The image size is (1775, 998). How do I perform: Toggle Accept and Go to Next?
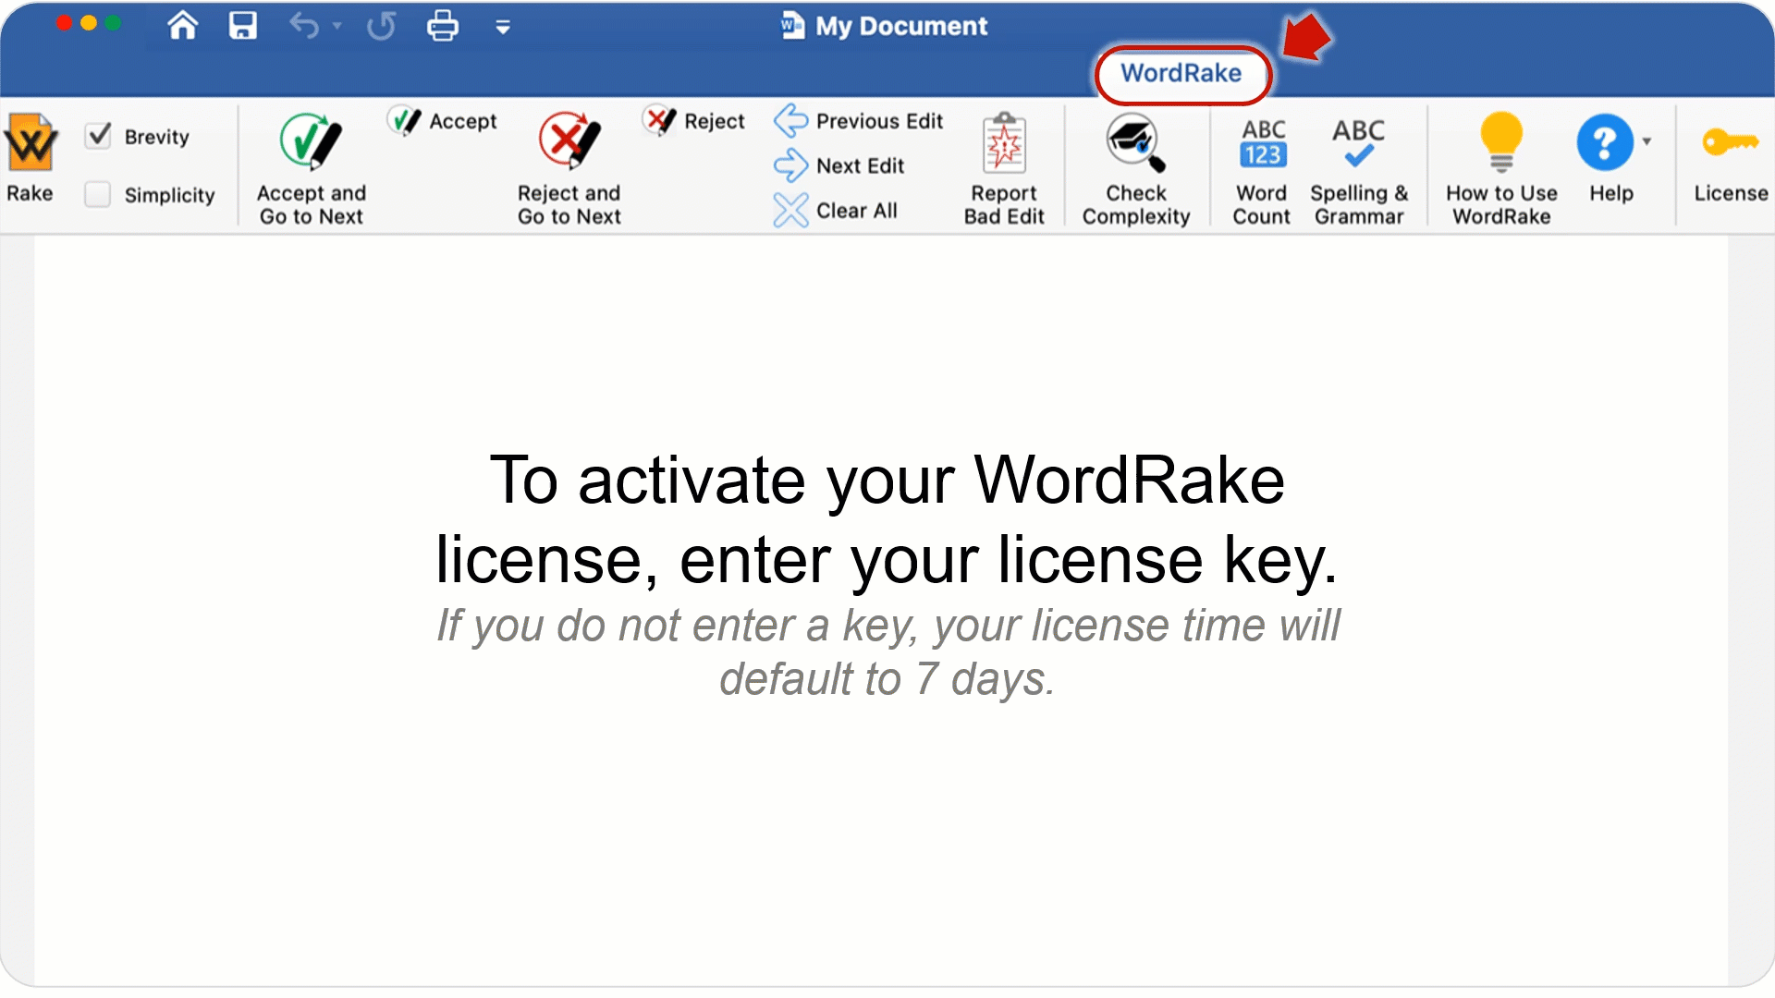click(311, 164)
